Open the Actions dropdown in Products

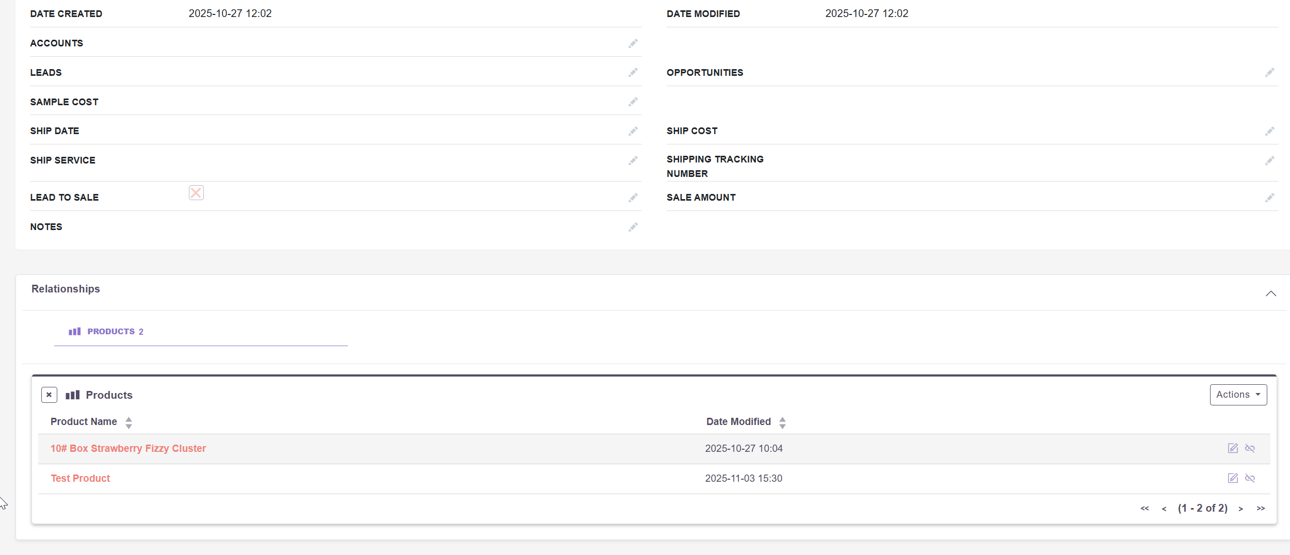[x=1238, y=395]
